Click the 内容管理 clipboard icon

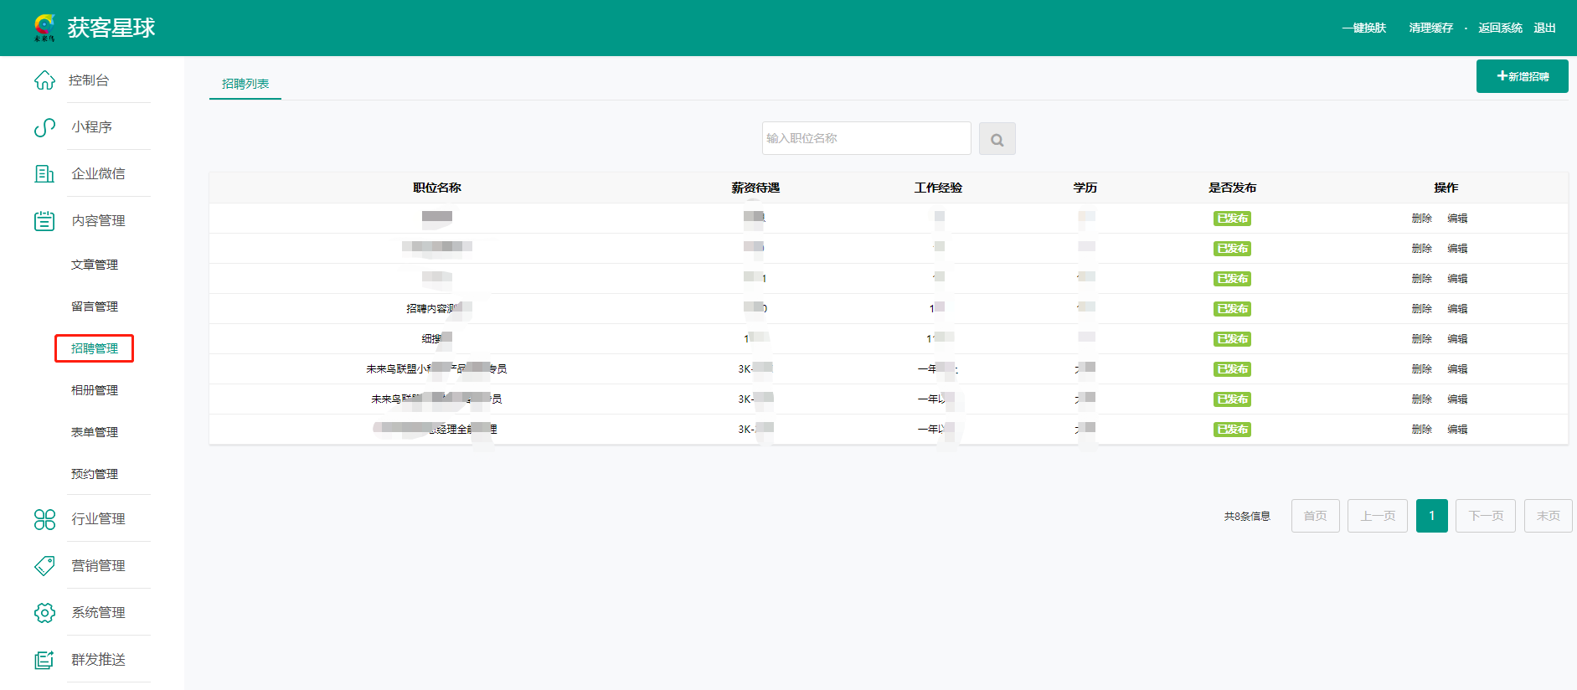44,221
